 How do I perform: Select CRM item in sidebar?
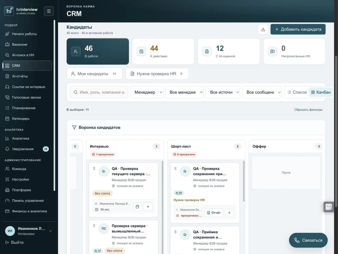[x=27, y=66]
